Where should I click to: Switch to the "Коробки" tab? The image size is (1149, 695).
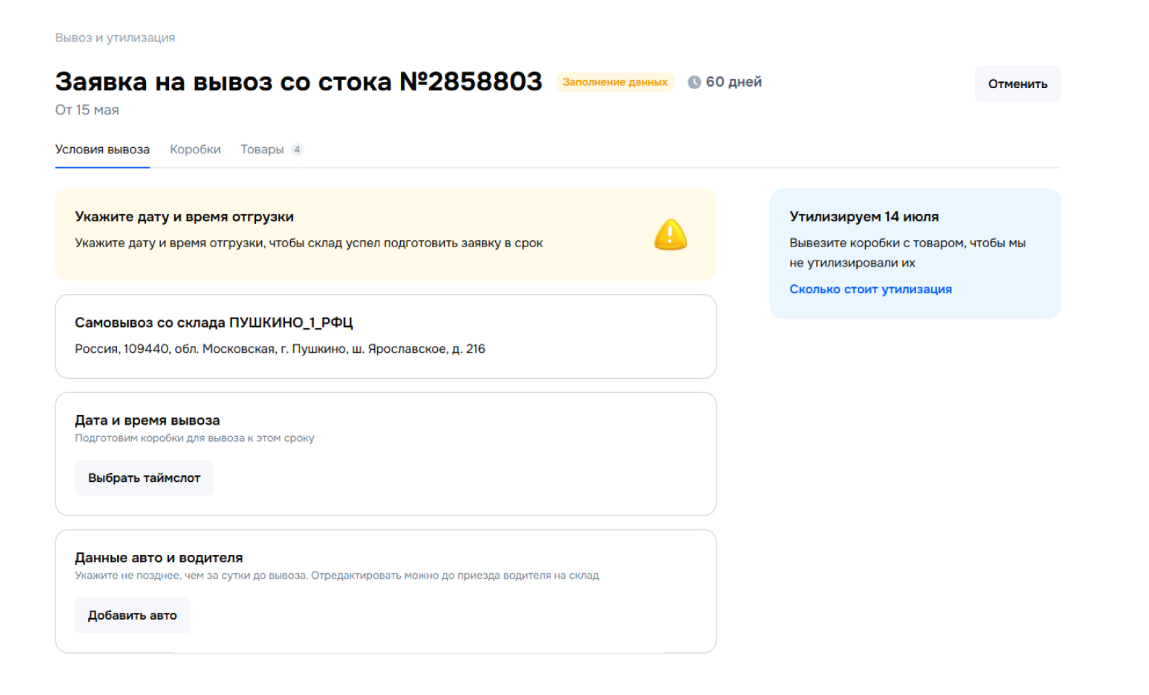pyautogui.click(x=195, y=149)
